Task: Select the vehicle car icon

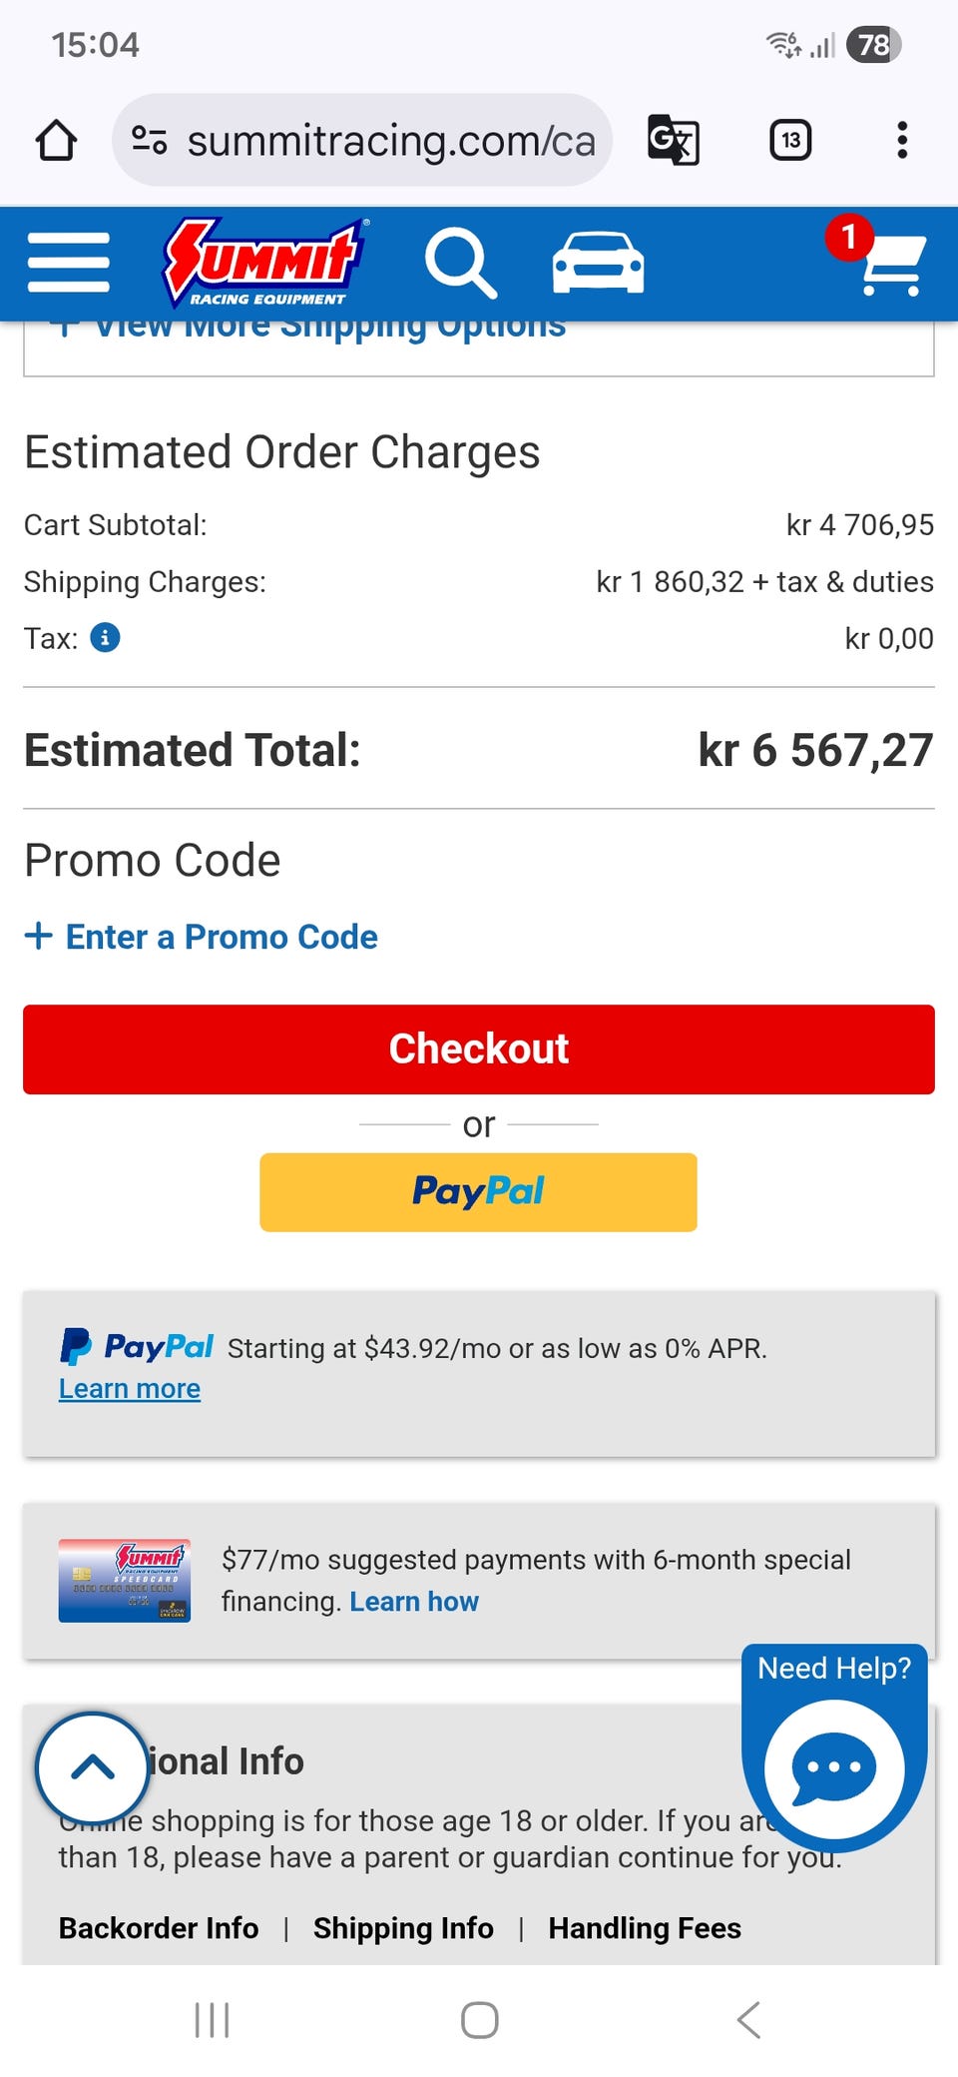Action: [598, 263]
